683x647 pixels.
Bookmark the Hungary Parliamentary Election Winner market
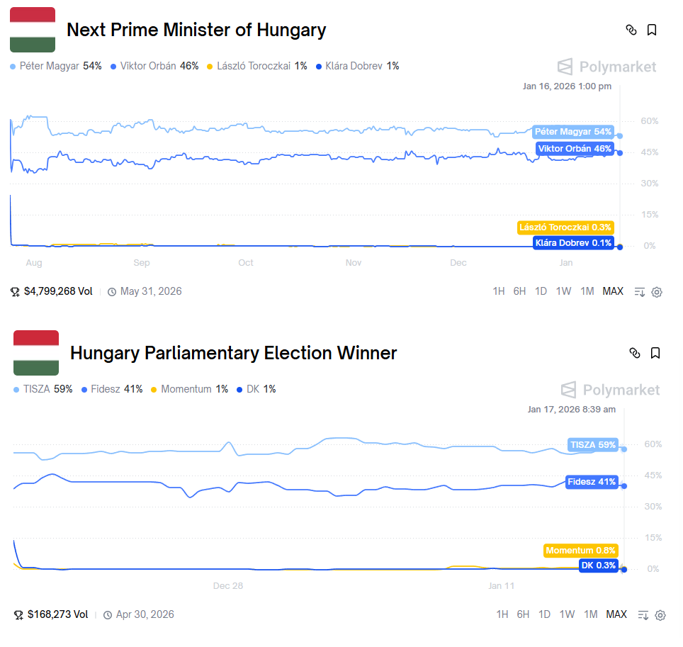(655, 353)
